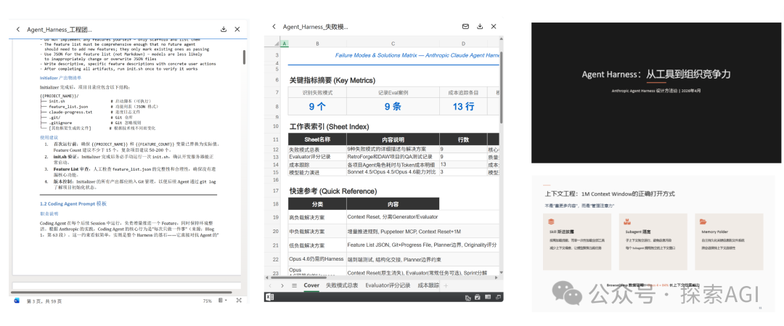This screenshot has width=784, height=326.
Task: Click the last icon in spreadsheet bottom-right bar
Action: tap(498, 297)
